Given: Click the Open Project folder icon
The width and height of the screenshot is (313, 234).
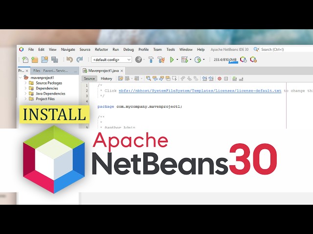Looking at the screenshot, I should click(x=45, y=59).
